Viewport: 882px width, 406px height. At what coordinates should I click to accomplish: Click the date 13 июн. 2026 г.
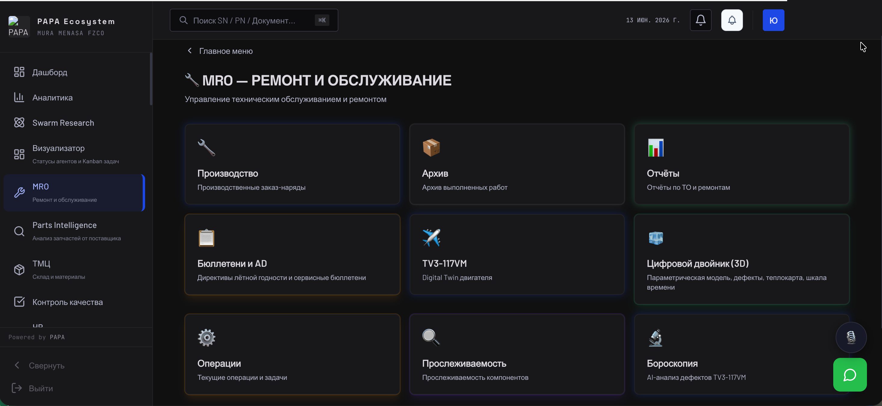click(x=653, y=20)
